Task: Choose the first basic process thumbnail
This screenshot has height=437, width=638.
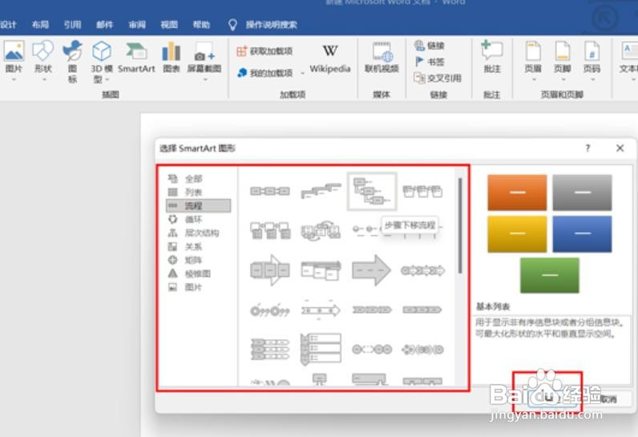Action: tap(270, 191)
